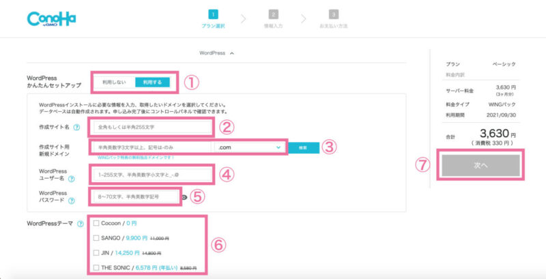
Task: Focus the WordPress パスワード input
Action: [x=136, y=197]
